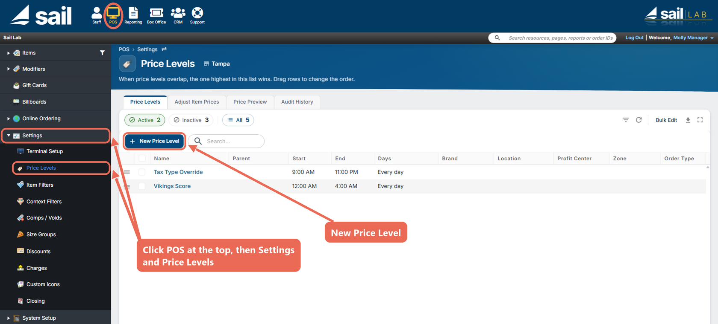Switch to the Price Preview tab
Screen dimensions: 718x324
250,102
